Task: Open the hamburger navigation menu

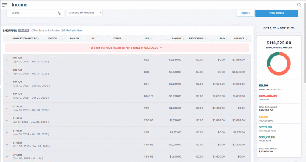Action: point(4,5)
